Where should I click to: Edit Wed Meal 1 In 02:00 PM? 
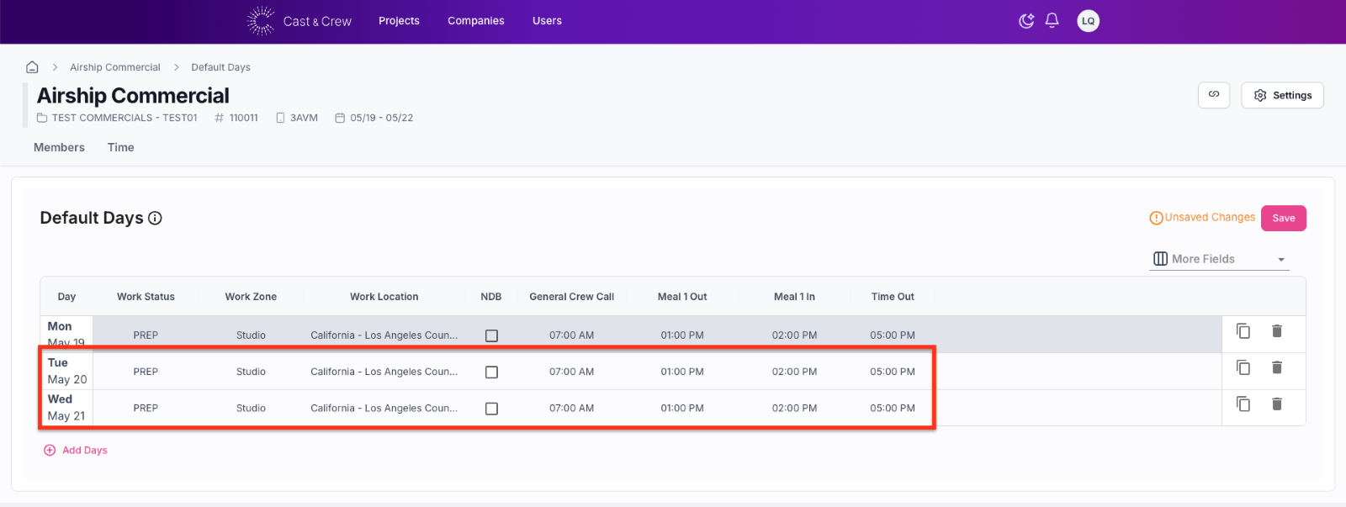(794, 408)
